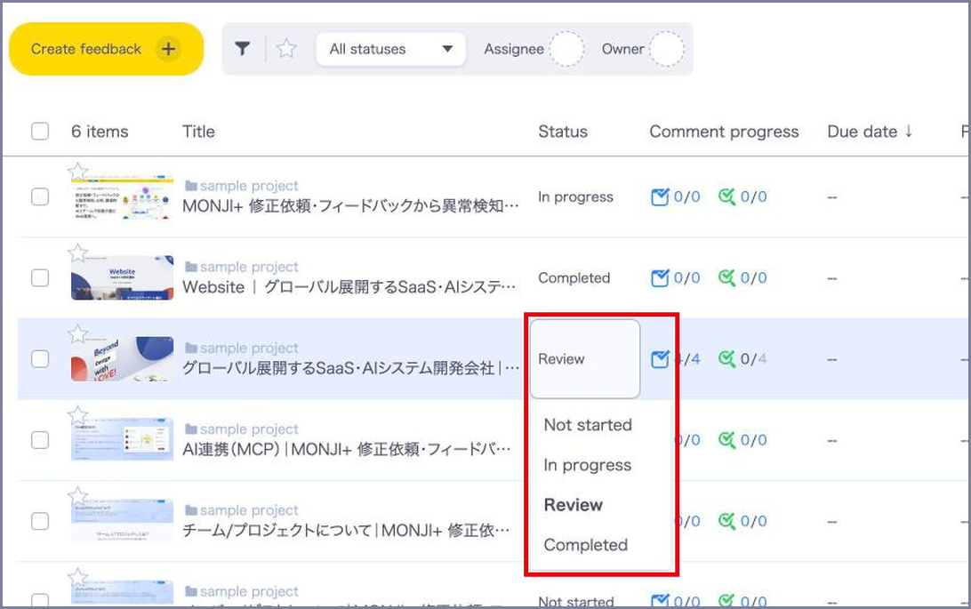Viewport: 971px width, 609px height.
Task: Click the 6 items count label
Action: pyautogui.click(x=100, y=132)
